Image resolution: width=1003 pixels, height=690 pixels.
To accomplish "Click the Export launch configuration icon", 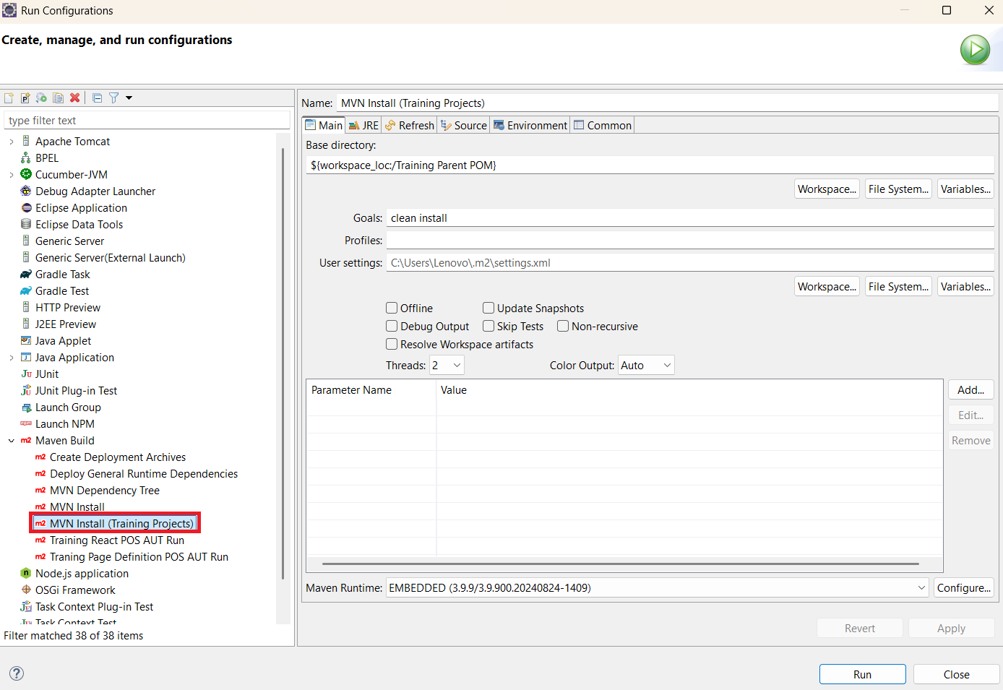I will (x=41, y=98).
